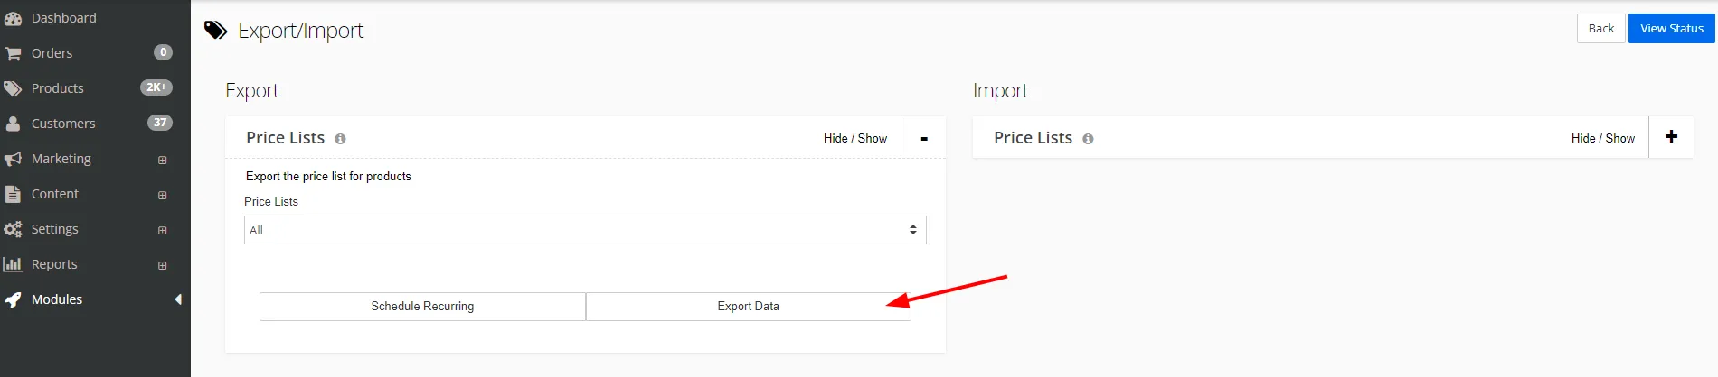Click the Settings gears icon
This screenshot has width=1718, height=377.
coord(13,229)
